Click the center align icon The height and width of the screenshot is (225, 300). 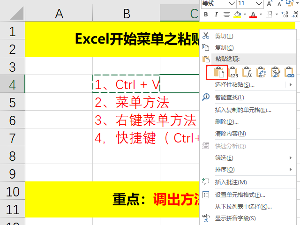(227, 15)
